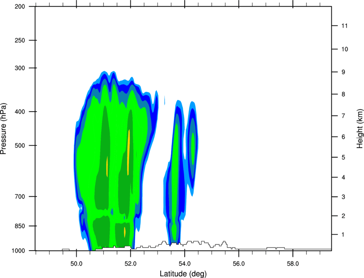Click the 11 km height label
The height and width of the screenshot is (278, 364).
pos(344,26)
